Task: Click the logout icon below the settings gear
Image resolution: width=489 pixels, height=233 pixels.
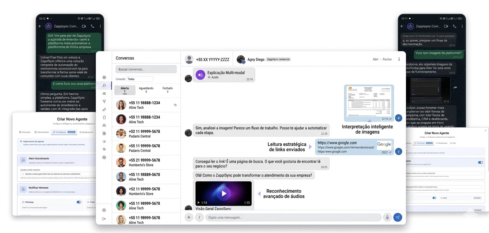Action: (104, 218)
